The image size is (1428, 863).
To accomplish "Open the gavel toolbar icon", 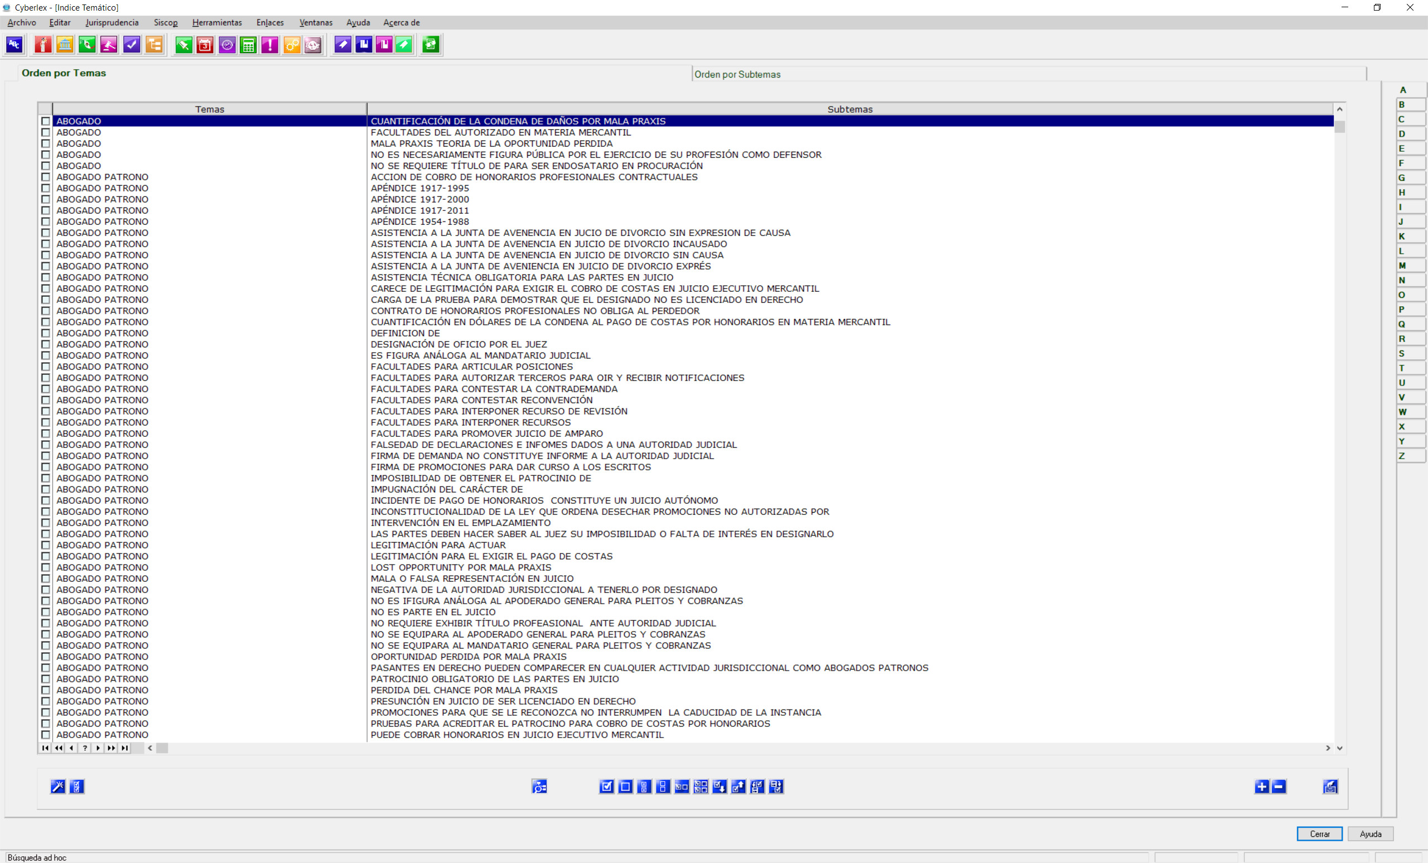I will pyautogui.click(x=109, y=45).
